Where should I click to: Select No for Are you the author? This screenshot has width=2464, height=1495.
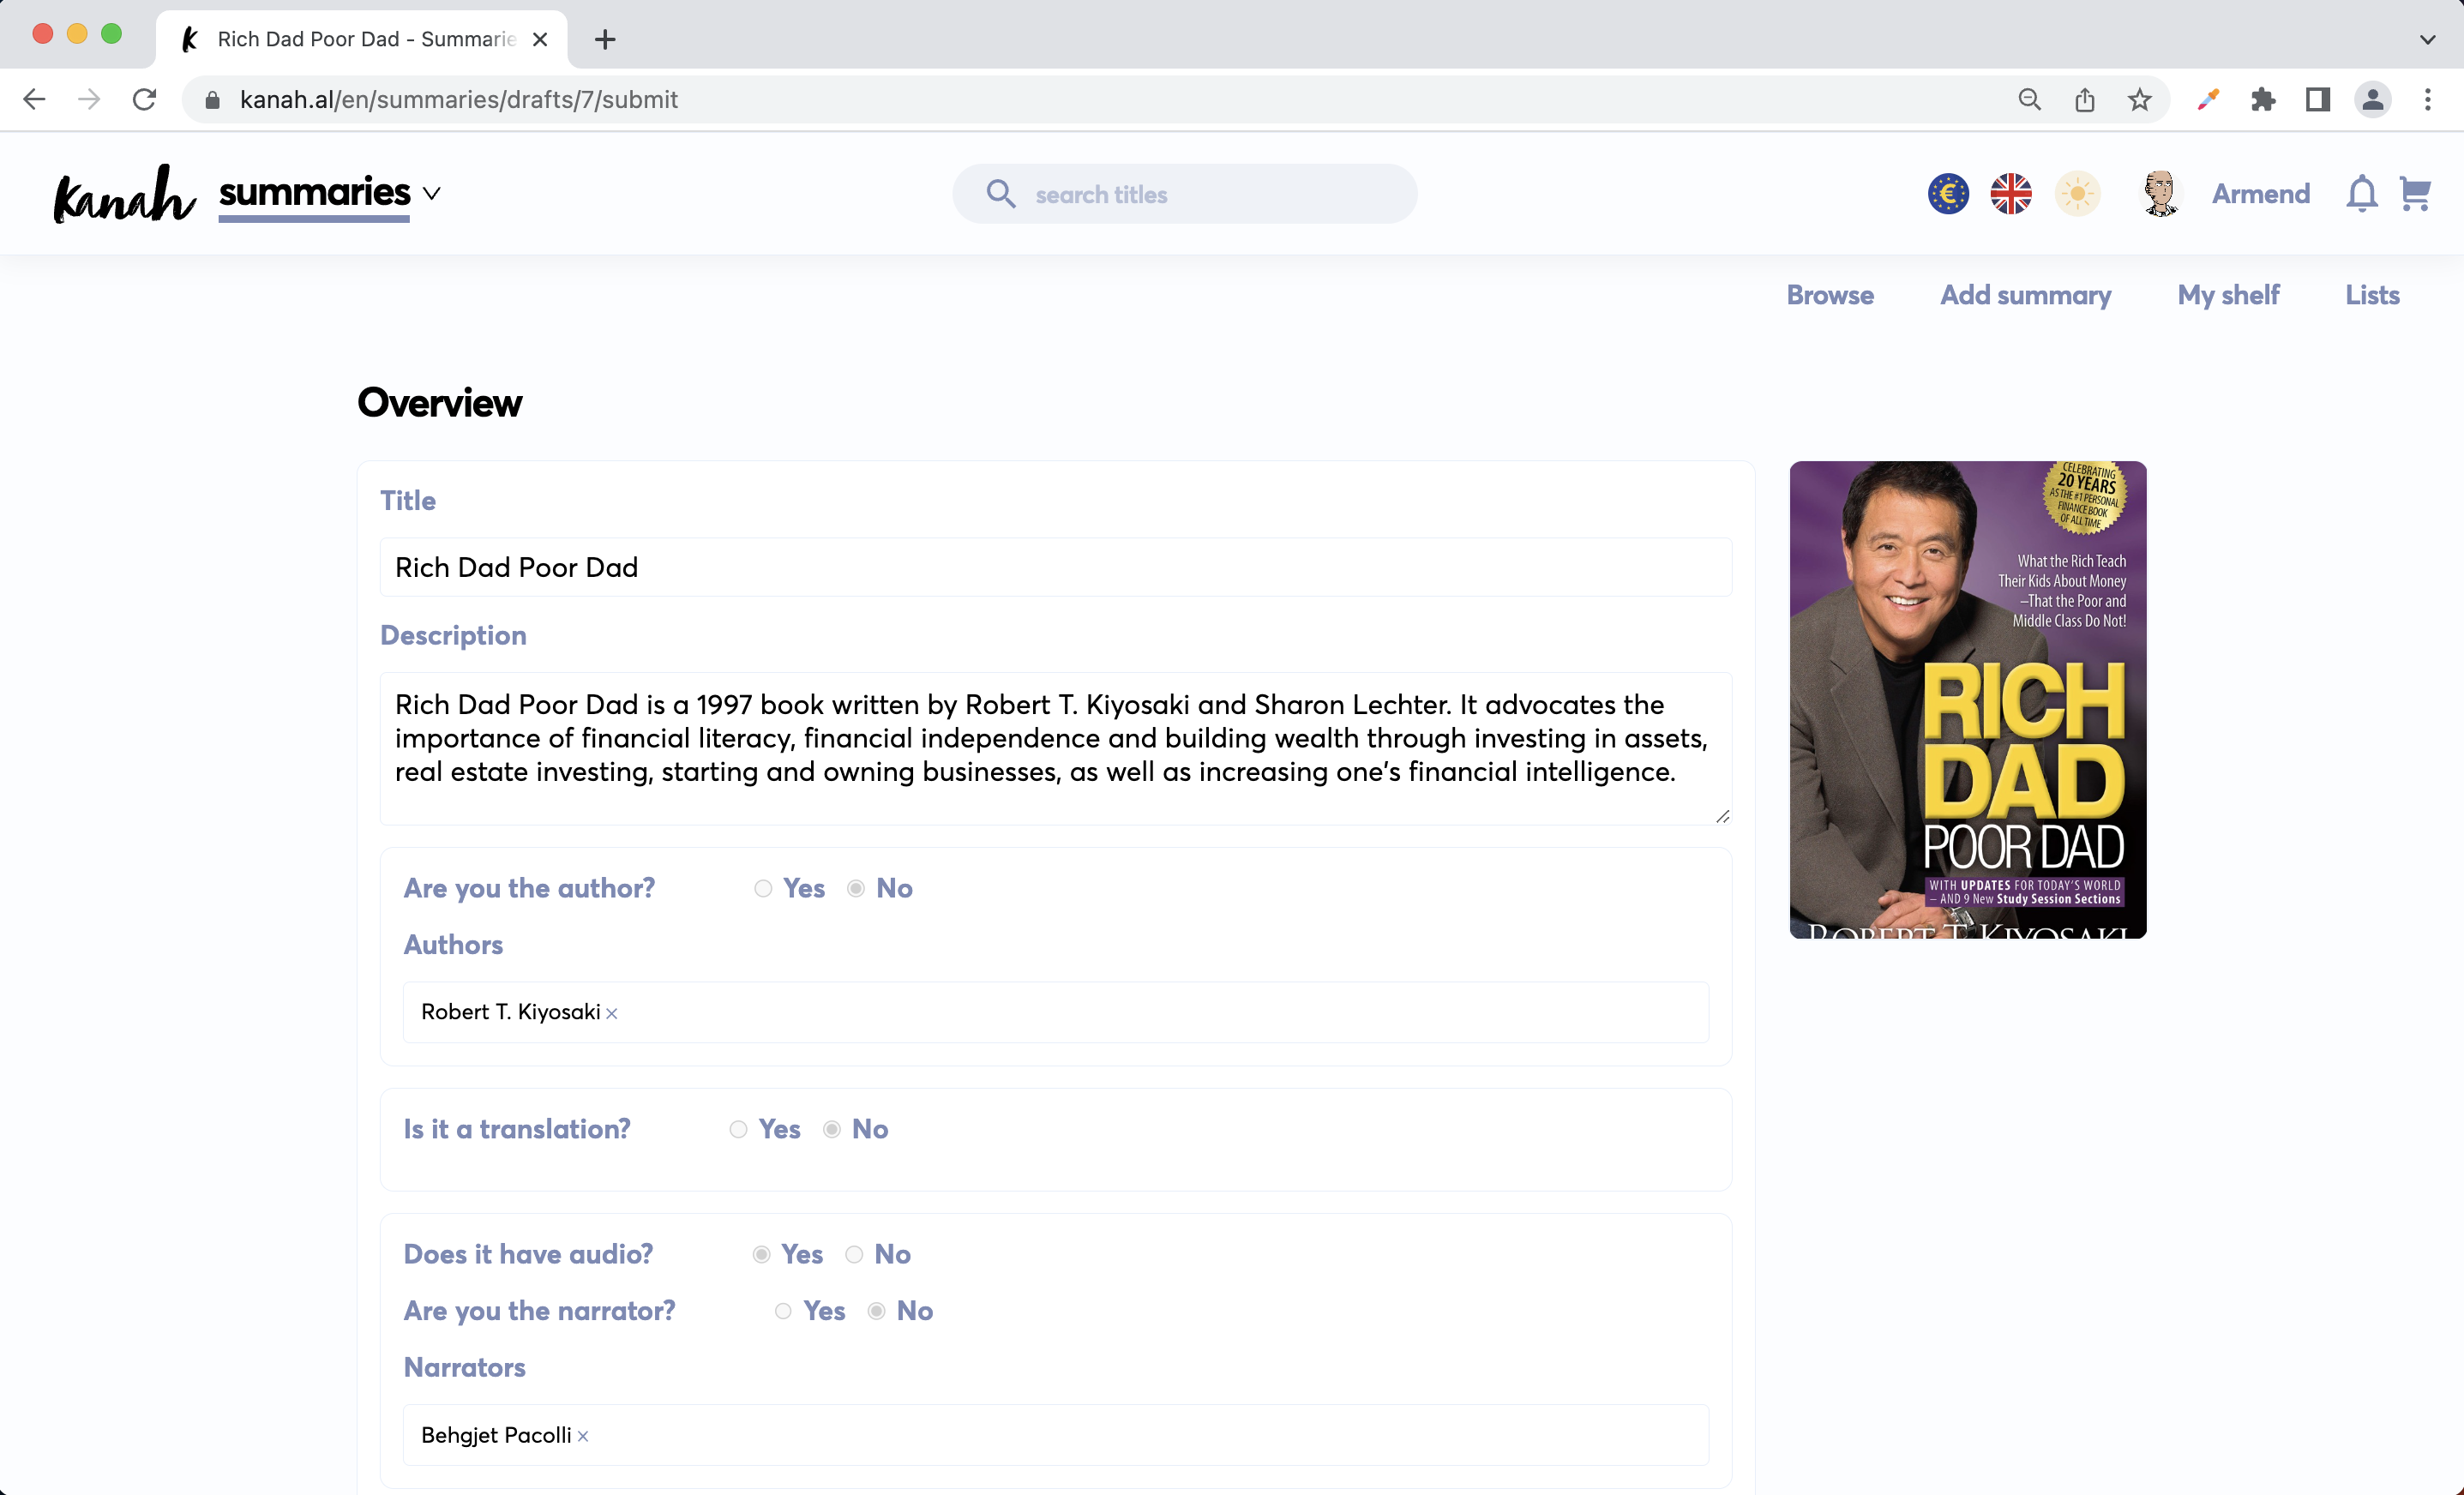(x=855, y=888)
